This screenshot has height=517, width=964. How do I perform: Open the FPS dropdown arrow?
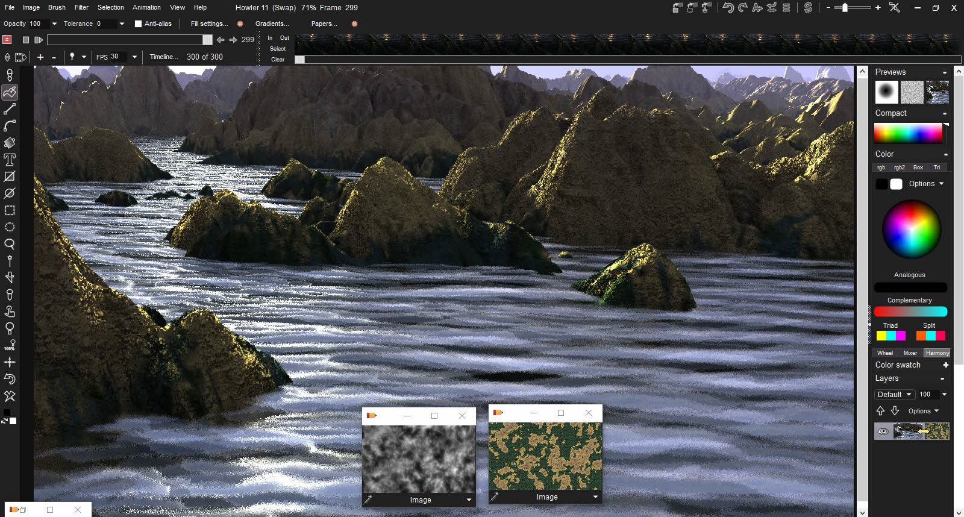point(134,57)
